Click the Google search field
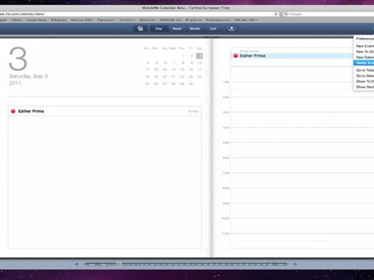Screen dimensions: 374x280 point(328,14)
